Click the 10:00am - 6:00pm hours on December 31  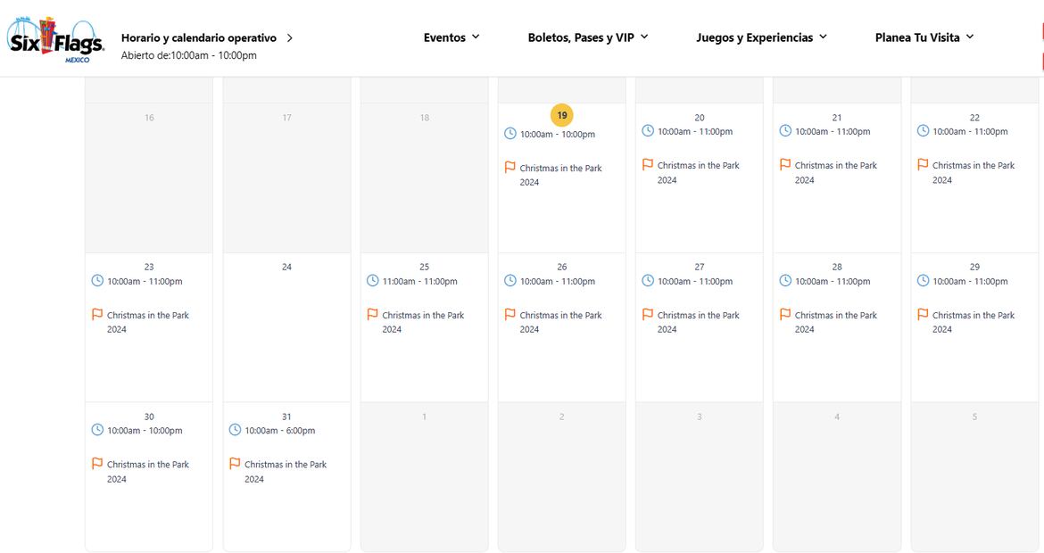279,430
